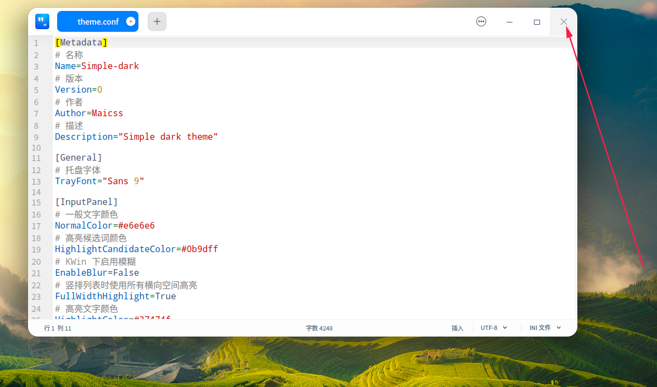
Task: Click the TrayFont="Sans 9" line
Action: (99, 181)
